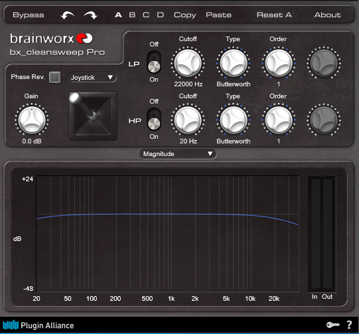This screenshot has height=334, width=359.
Task: Click the LP Type knob
Action: pyautogui.click(x=234, y=63)
